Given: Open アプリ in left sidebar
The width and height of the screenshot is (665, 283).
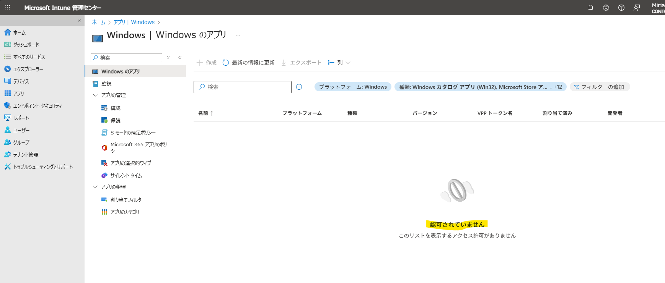Looking at the screenshot, I should click(42, 94).
